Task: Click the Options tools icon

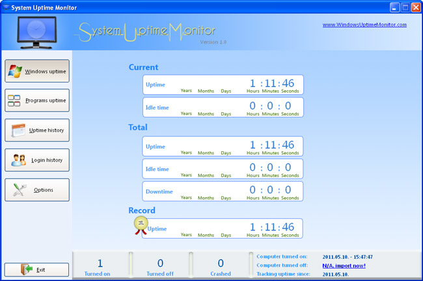Action: click(x=20, y=190)
